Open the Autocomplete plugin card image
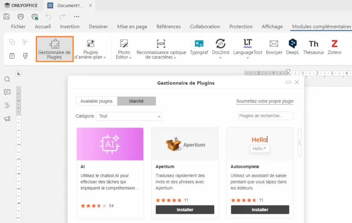The height and width of the screenshot is (223, 352). [260, 144]
